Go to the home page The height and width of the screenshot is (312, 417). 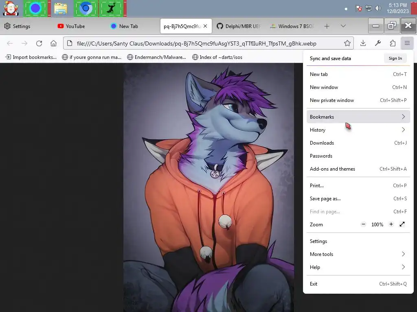(x=53, y=43)
